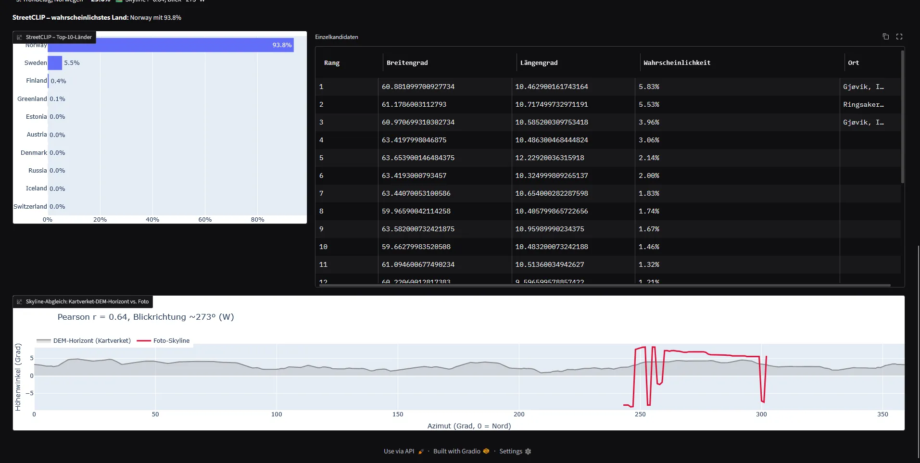This screenshot has height=463, width=920.
Task: Click the Azimut axis title
Action: pos(469,426)
